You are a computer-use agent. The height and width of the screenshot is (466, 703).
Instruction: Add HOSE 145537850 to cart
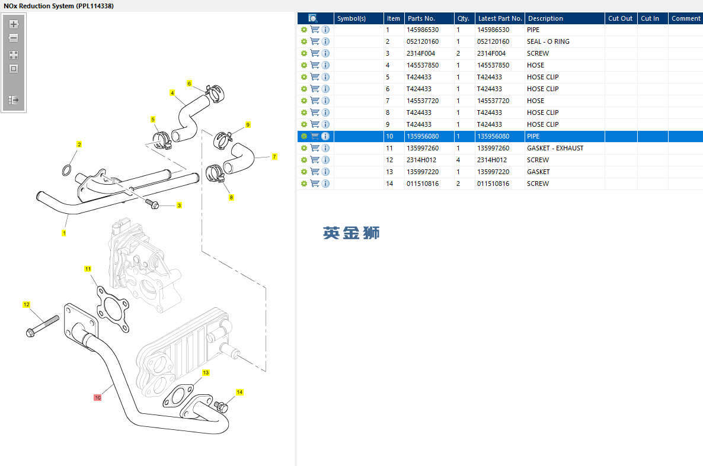pos(315,65)
